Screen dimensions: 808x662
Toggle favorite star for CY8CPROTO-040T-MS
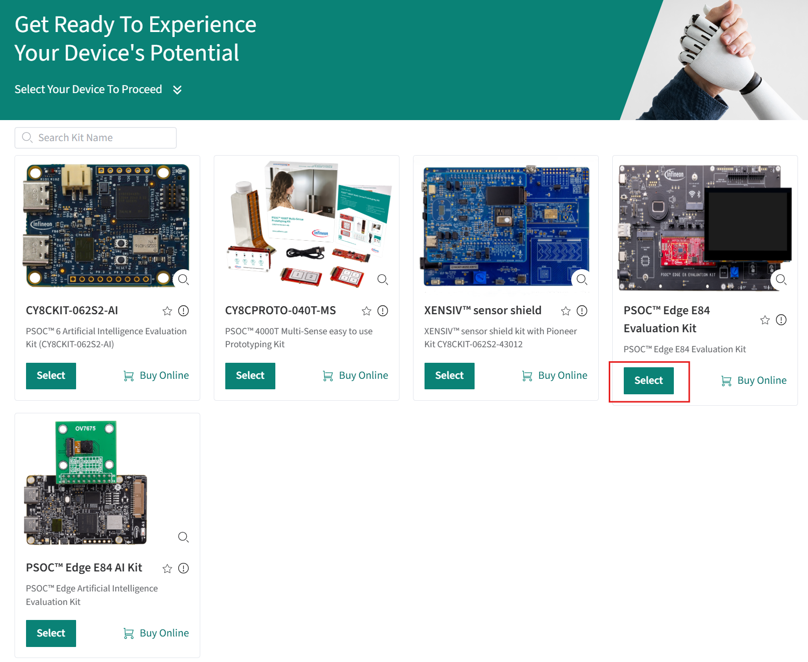click(366, 311)
